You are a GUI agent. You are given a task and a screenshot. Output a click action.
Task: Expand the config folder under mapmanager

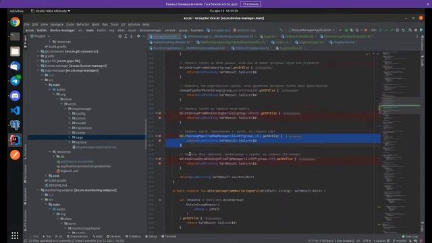70,113
